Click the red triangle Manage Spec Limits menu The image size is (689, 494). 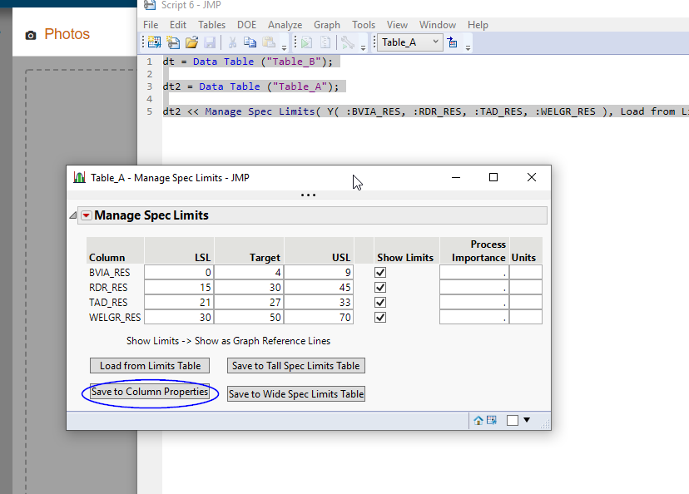[x=86, y=215]
